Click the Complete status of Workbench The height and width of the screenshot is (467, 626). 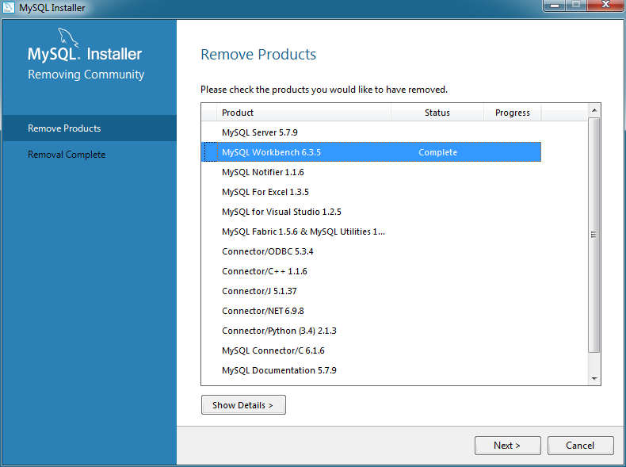tap(437, 152)
